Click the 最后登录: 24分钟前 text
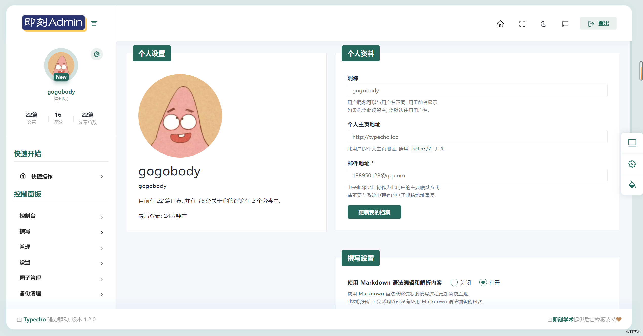The width and height of the screenshot is (643, 336). point(163,216)
